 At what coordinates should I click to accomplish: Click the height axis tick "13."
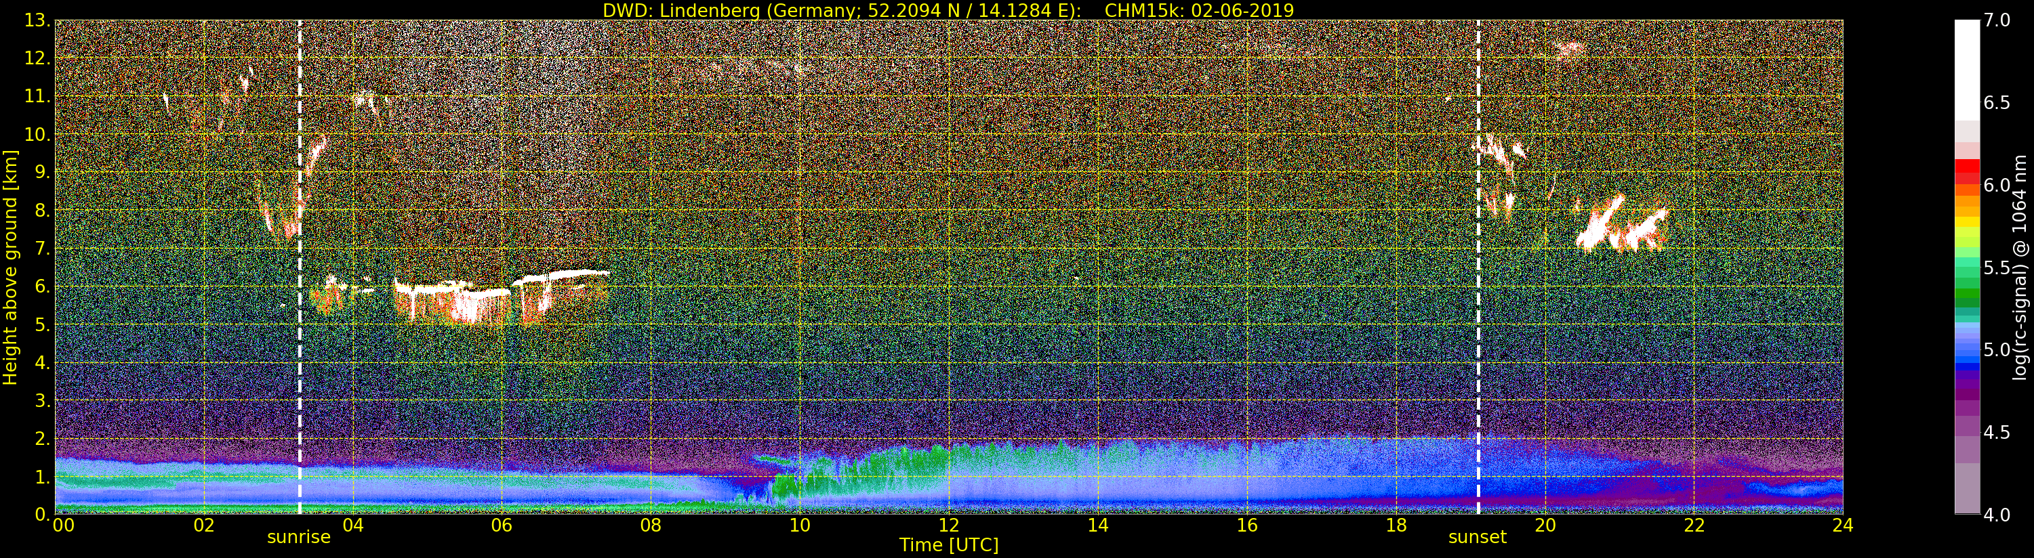pyautogui.click(x=37, y=20)
